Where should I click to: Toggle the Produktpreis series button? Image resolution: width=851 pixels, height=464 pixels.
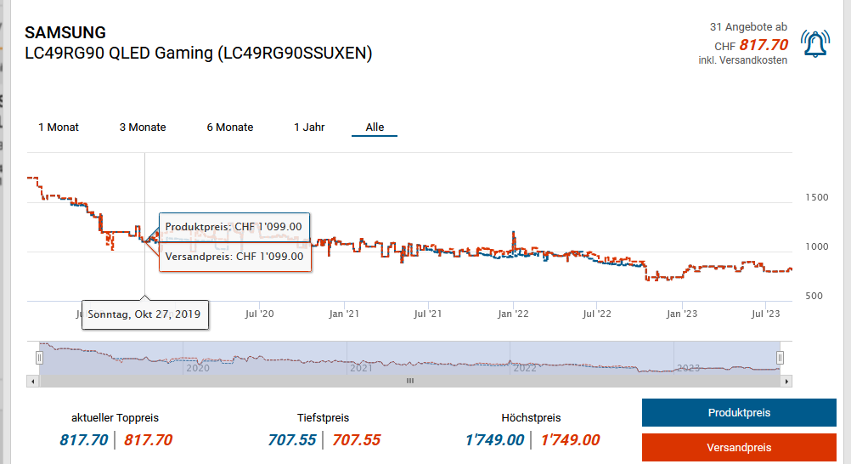pos(739,412)
